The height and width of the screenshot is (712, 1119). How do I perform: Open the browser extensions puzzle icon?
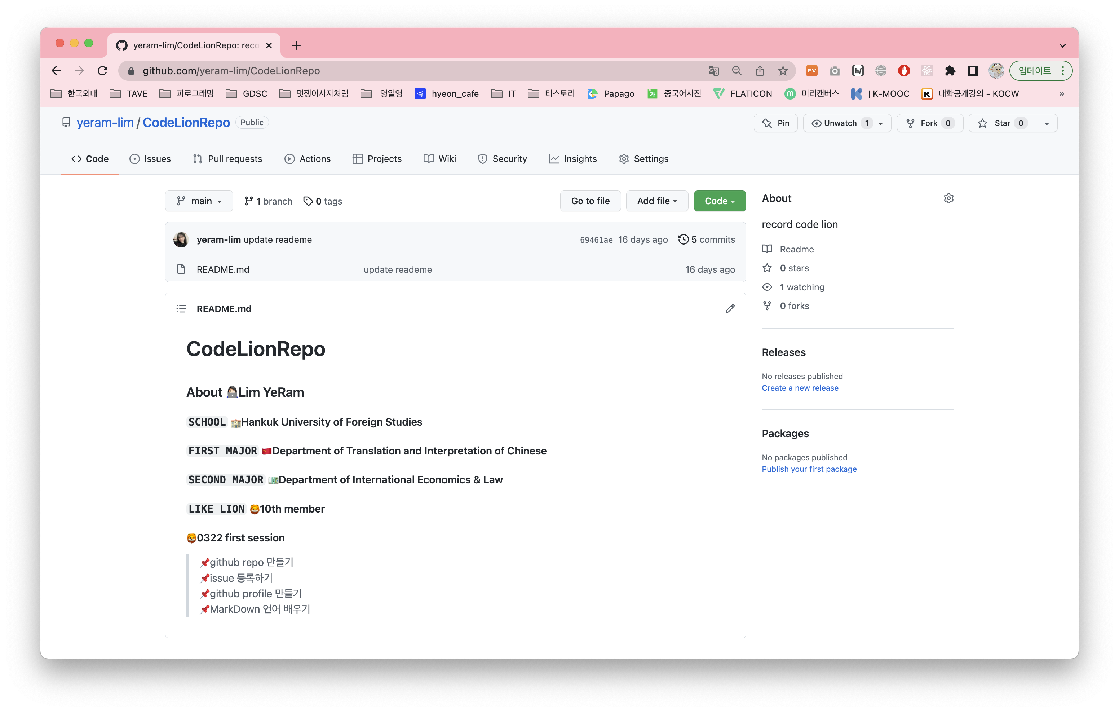(x=950, y=71)
